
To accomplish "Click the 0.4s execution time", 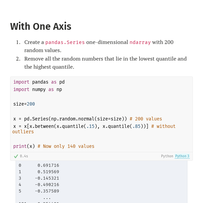I will pos(24,156).
